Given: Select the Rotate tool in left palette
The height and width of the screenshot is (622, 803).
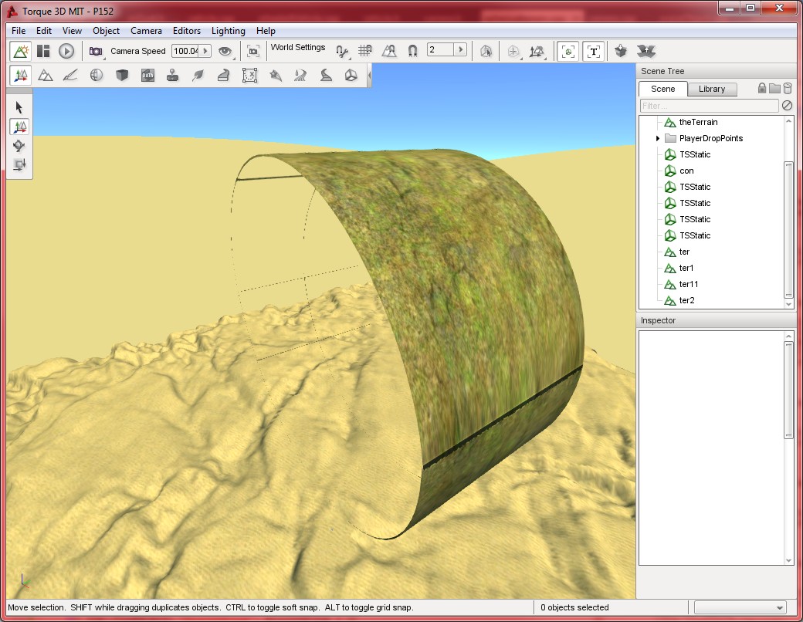Looking at the screenshot, I should (x=19, y=145).
